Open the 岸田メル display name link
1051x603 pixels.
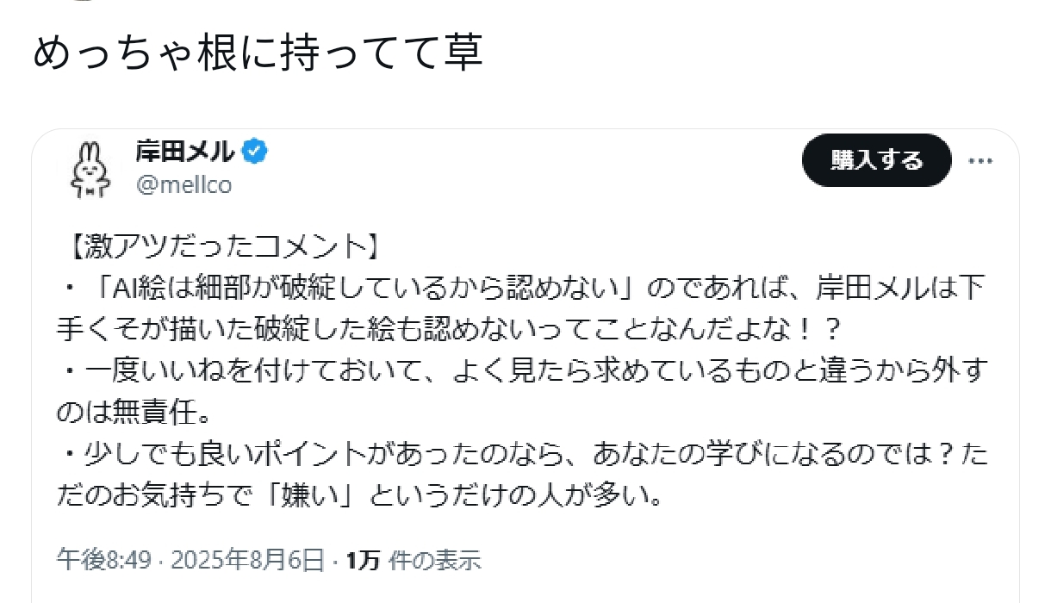pyautogui.click(x=185, y=152)
